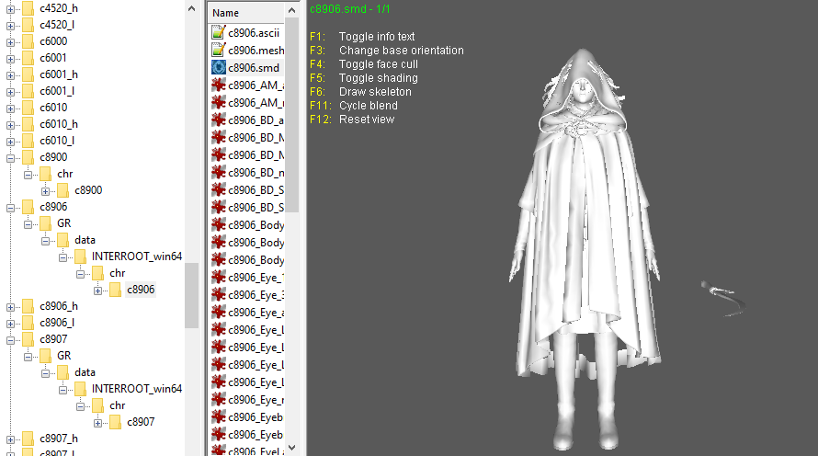Click the c8906_h folder icon
The height and width of the screenshot is (456, 818).
coord(28,306)
